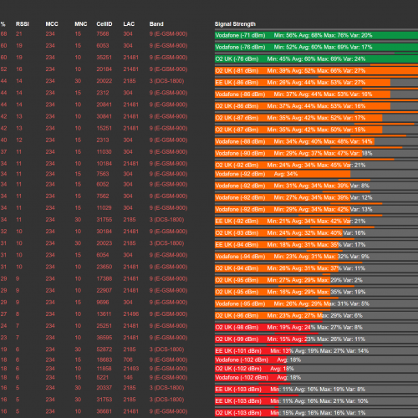The image size is (418, 418).
Task: Click the O2 UK (-96 dBm) signal bar
Action: point(268,315)
